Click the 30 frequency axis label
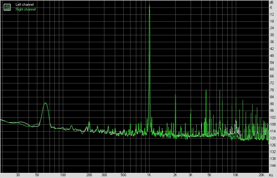Image resolution: width=277 pixels, height=178 pixels. click(18, 175)
